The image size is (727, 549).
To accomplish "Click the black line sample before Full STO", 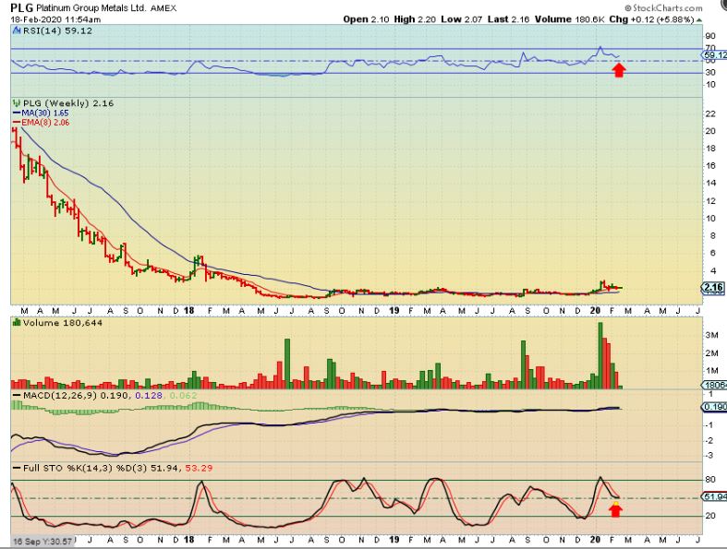I will coord(17,469).
